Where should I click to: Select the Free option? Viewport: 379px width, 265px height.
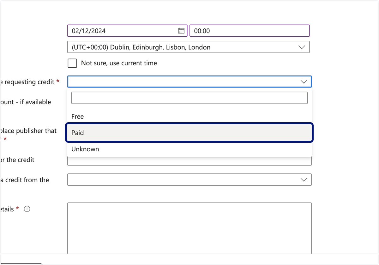coord(189,117)
